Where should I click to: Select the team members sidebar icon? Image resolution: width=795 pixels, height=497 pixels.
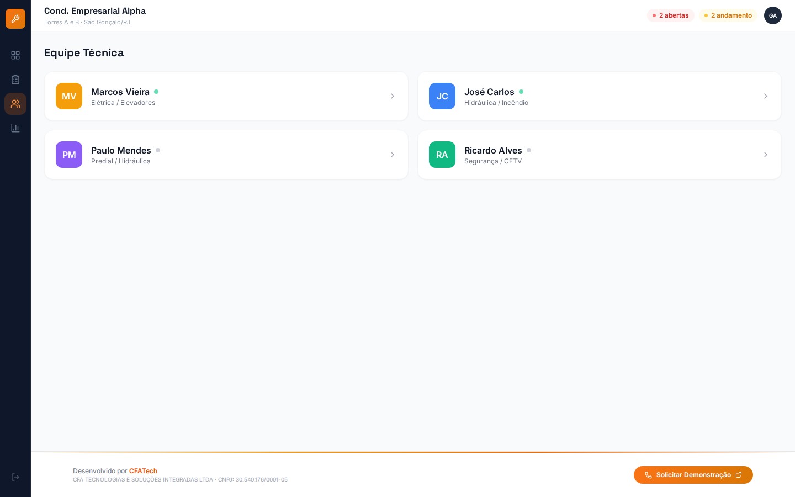pos(15,104)
